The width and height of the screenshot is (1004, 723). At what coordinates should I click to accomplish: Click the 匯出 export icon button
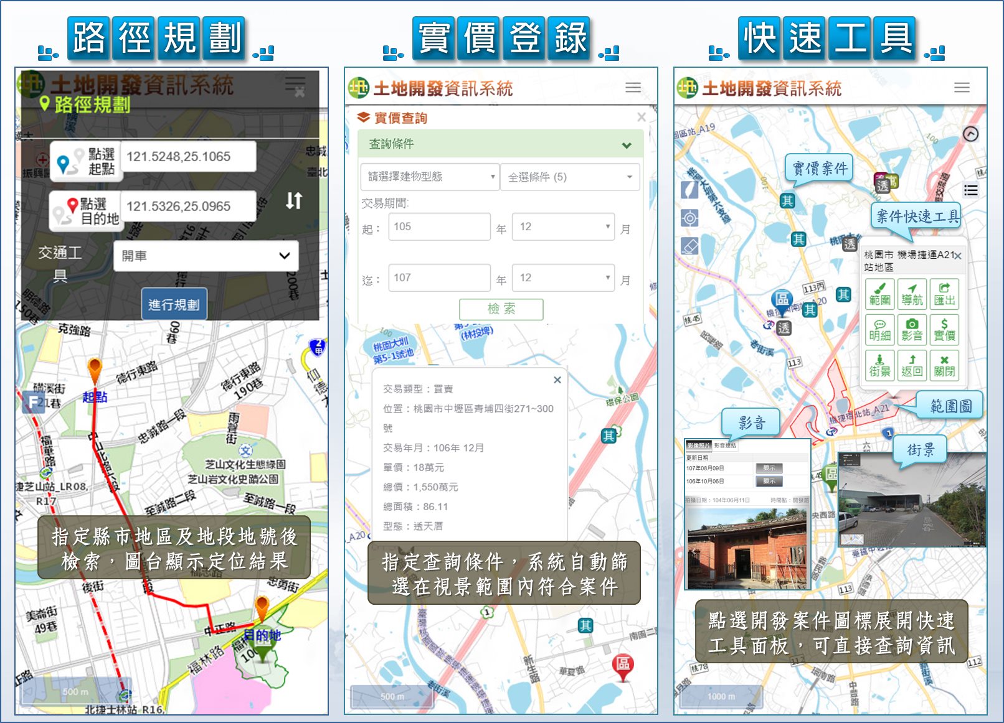pos(944,294)
